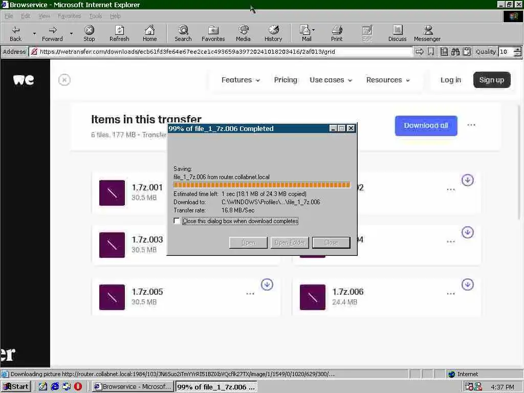This screenshot has height=393, width=524.
Task: Click the download progress bar
Action: click(x=261, y=185)
